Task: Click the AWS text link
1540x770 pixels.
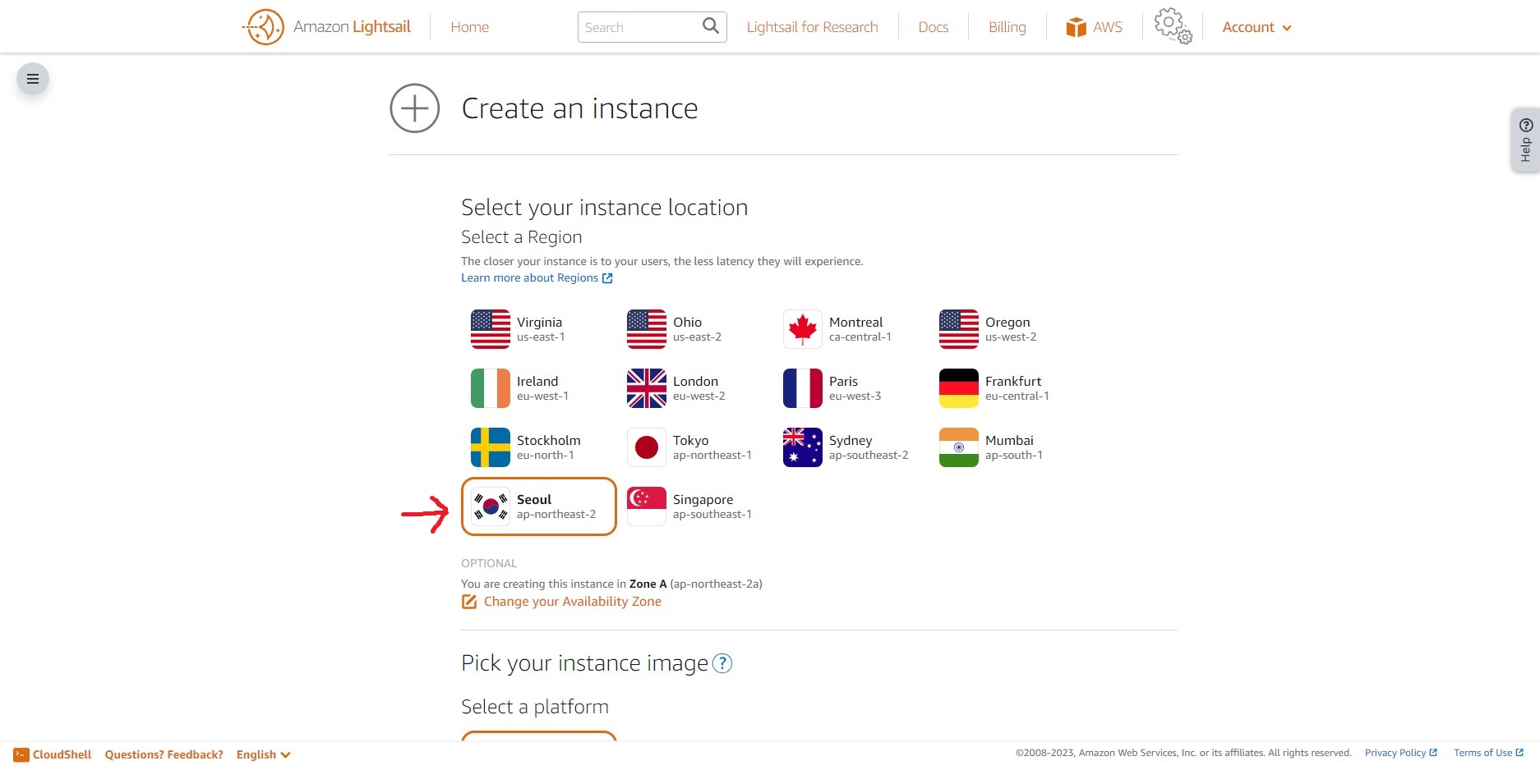Action: [x=1107, y=27]
